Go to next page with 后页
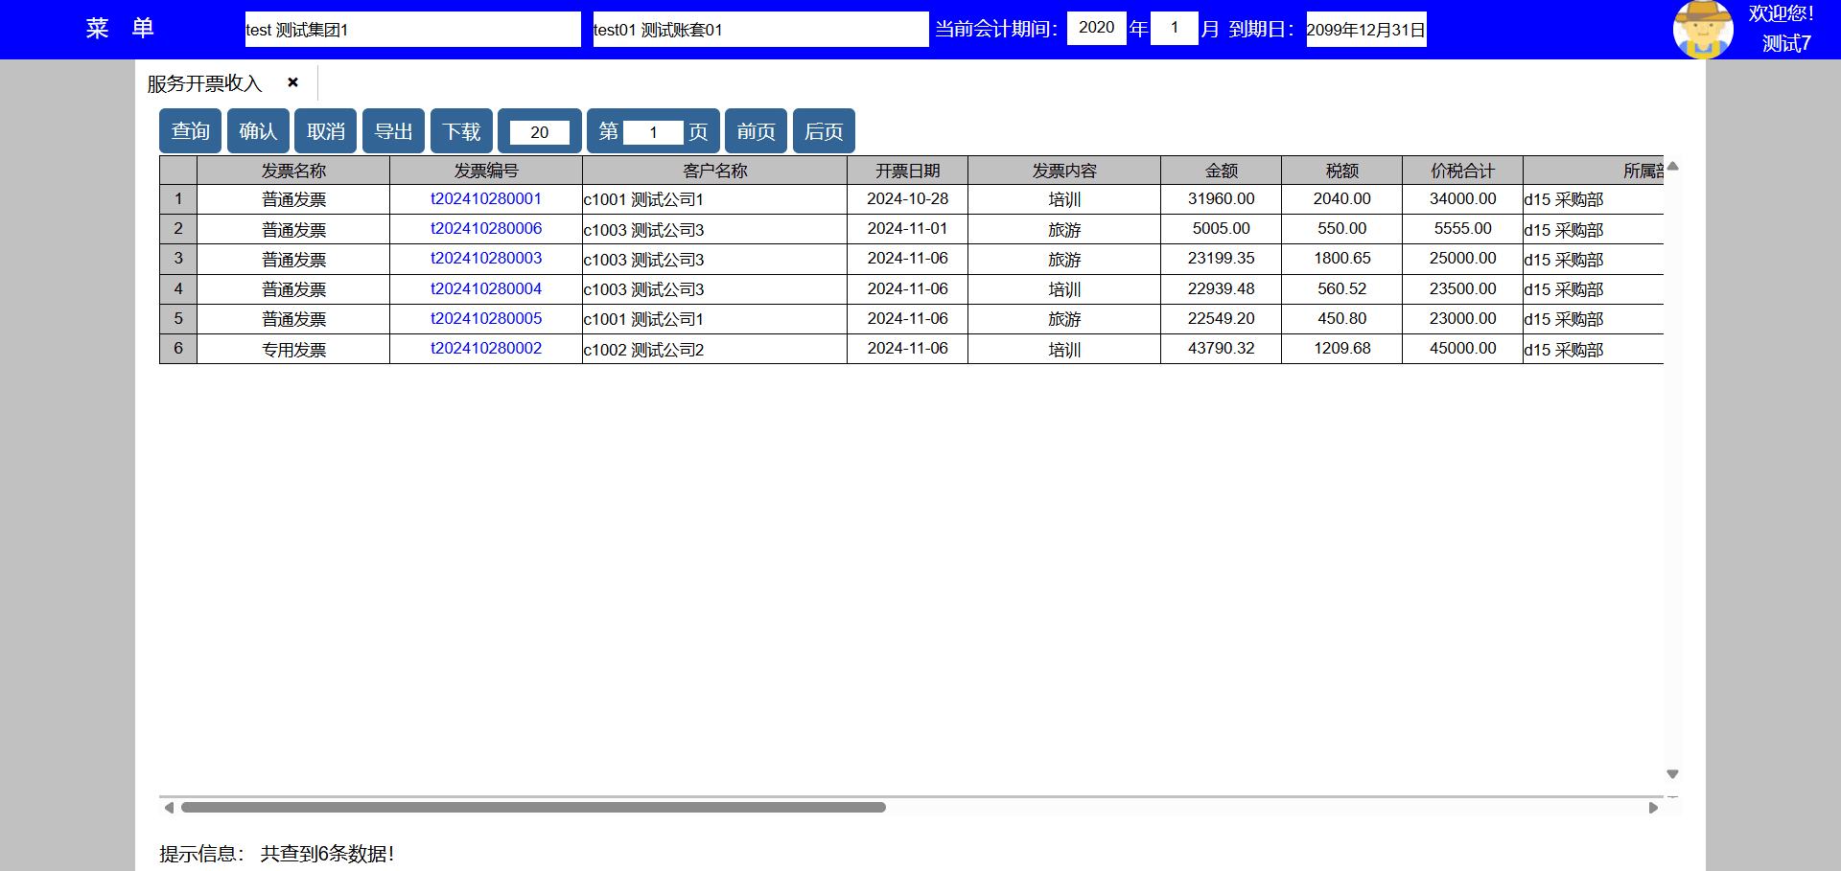This screenshot has height=871, width=1841. [823, 131]
